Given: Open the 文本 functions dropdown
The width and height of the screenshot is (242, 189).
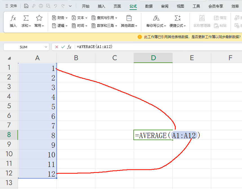Looking at the screenshot, I should [80, 18].
